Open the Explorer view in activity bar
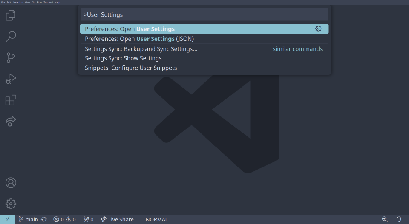The height and width of the screenshot is (224, 409). point(11,15)
